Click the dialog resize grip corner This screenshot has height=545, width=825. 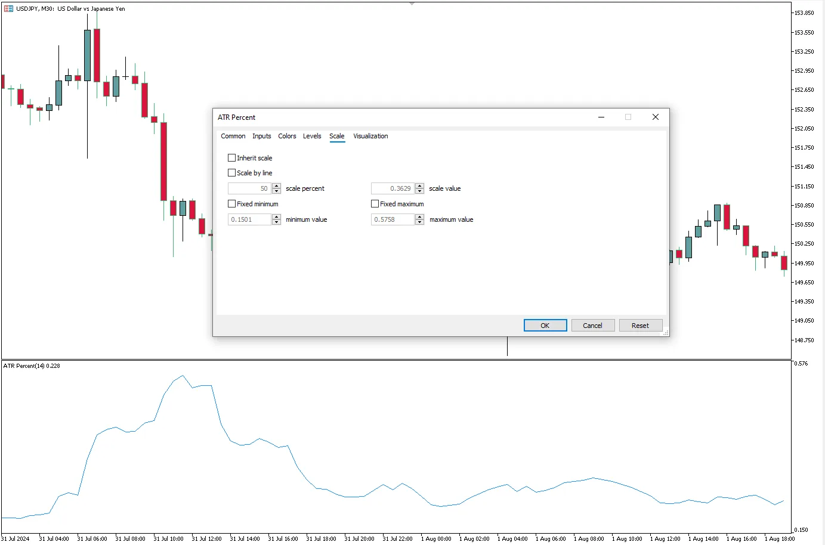[666, 333]
